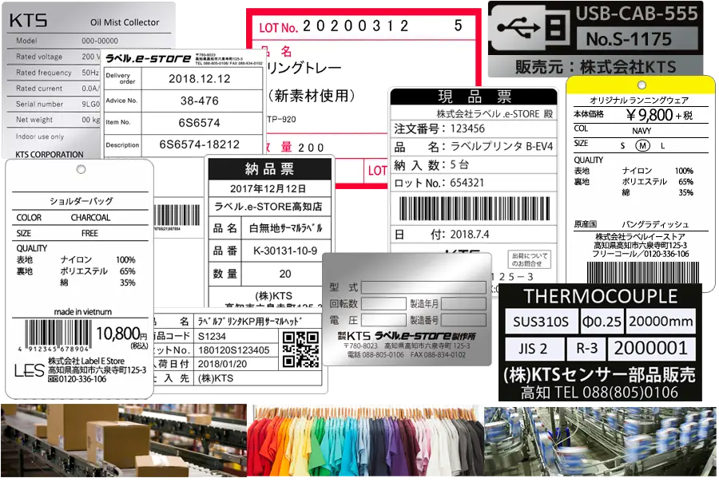Viewport: 719px width, 486px height.
Task: Click the 日付: 2018.7.4 row
Action: (474, 235)
